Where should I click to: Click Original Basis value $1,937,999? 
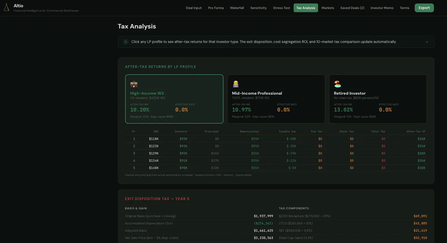(x=263, y=216)
